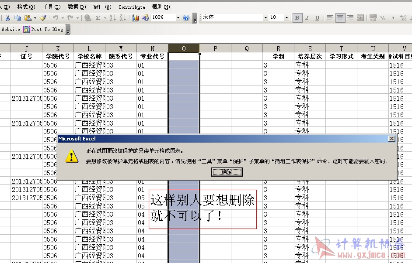Expand Post To Blog toolbar options
The width and height of the screenshot is (412, 263).
[x=68, y=30]
